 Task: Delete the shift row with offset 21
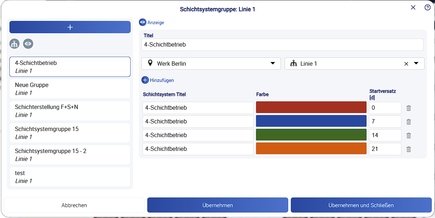[409, 149]
